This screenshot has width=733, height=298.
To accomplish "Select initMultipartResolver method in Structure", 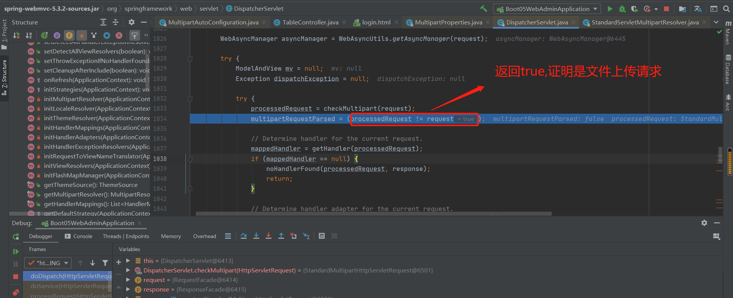I will coord(89,99).
